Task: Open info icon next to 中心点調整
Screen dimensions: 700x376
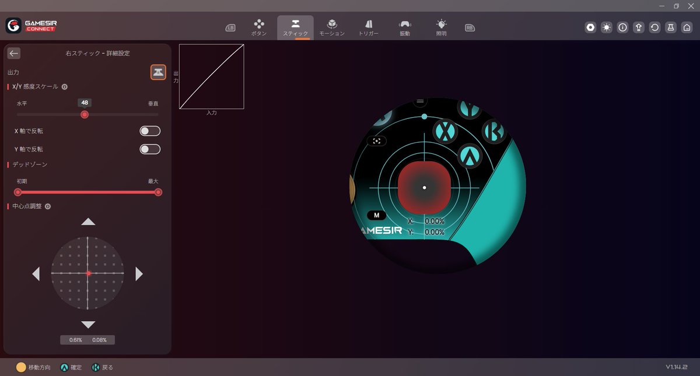Action: pyautogui.click(x=48, y=206)
